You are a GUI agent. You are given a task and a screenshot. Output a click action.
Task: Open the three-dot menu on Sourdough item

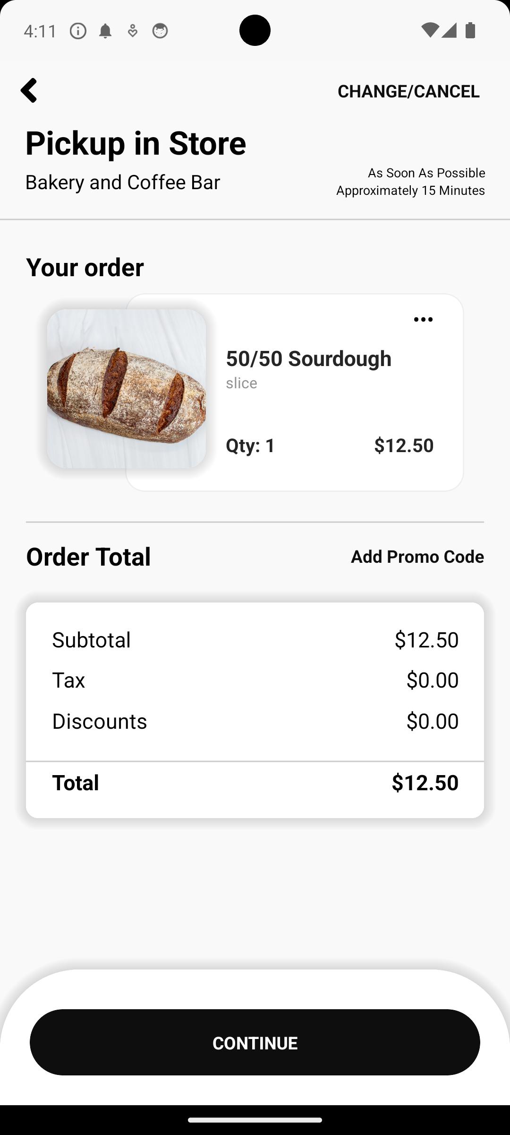(423, 320)
